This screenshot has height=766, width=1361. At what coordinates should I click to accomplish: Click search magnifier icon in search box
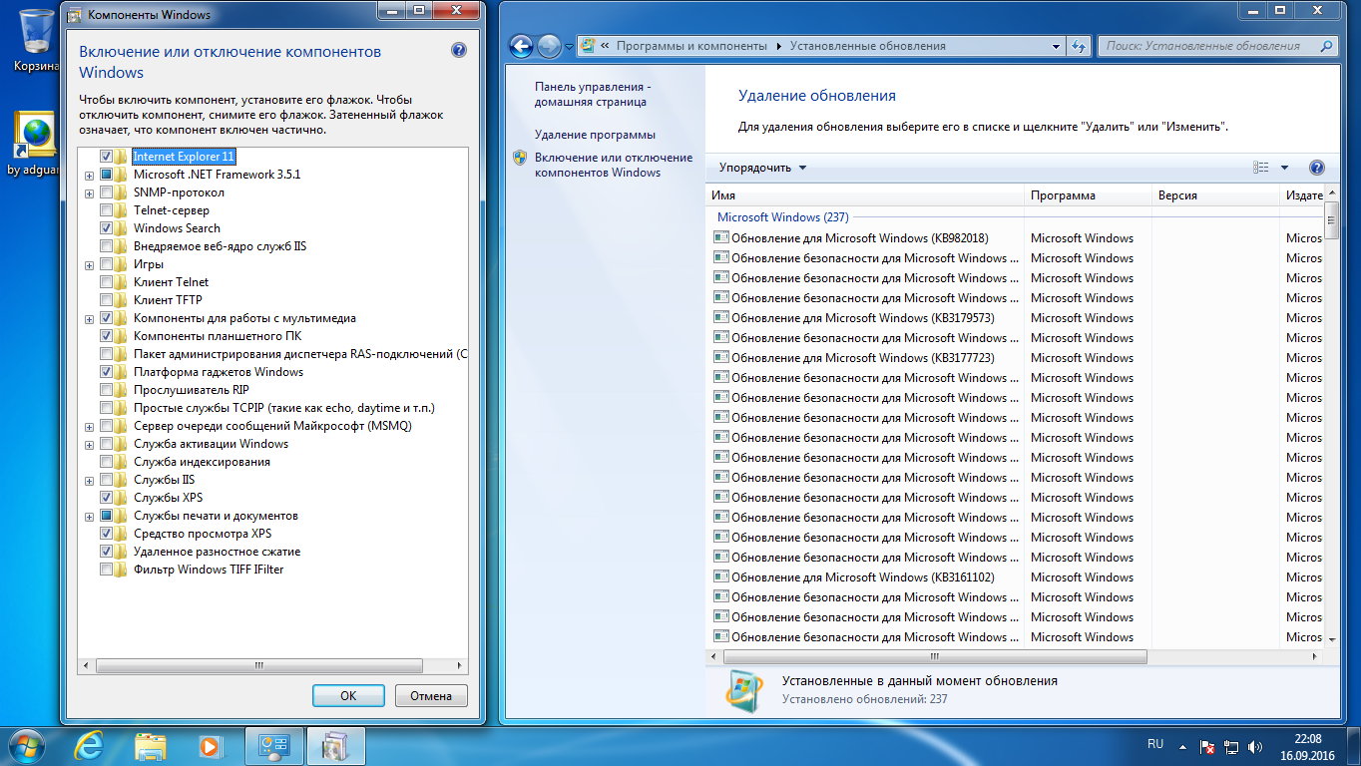[1326, 46]
